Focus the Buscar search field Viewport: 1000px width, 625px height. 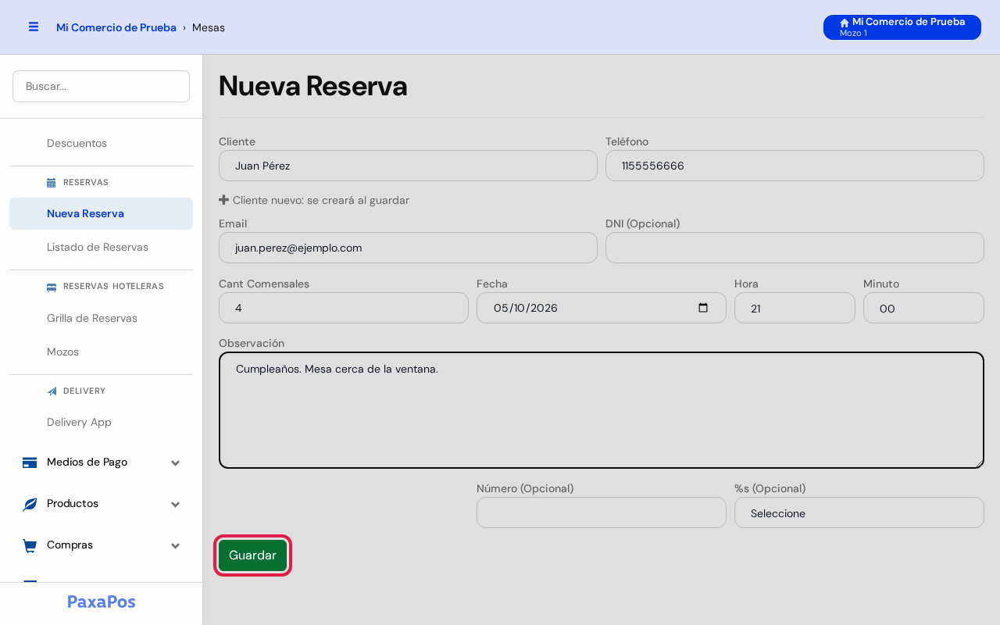tap(102, 86)
